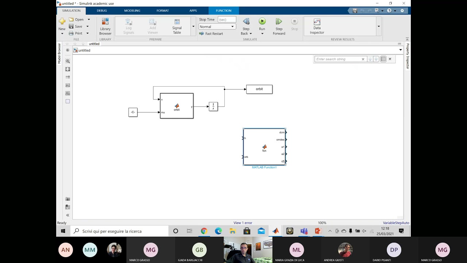This screenshot has width=467, height=263.
Task: Click the Windows search box
Action: (x=119, y=231)
